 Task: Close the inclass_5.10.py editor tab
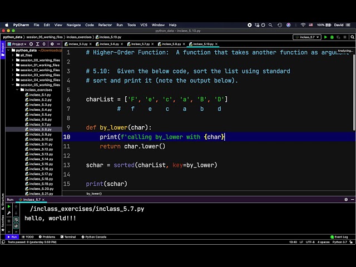click(216, 44)
